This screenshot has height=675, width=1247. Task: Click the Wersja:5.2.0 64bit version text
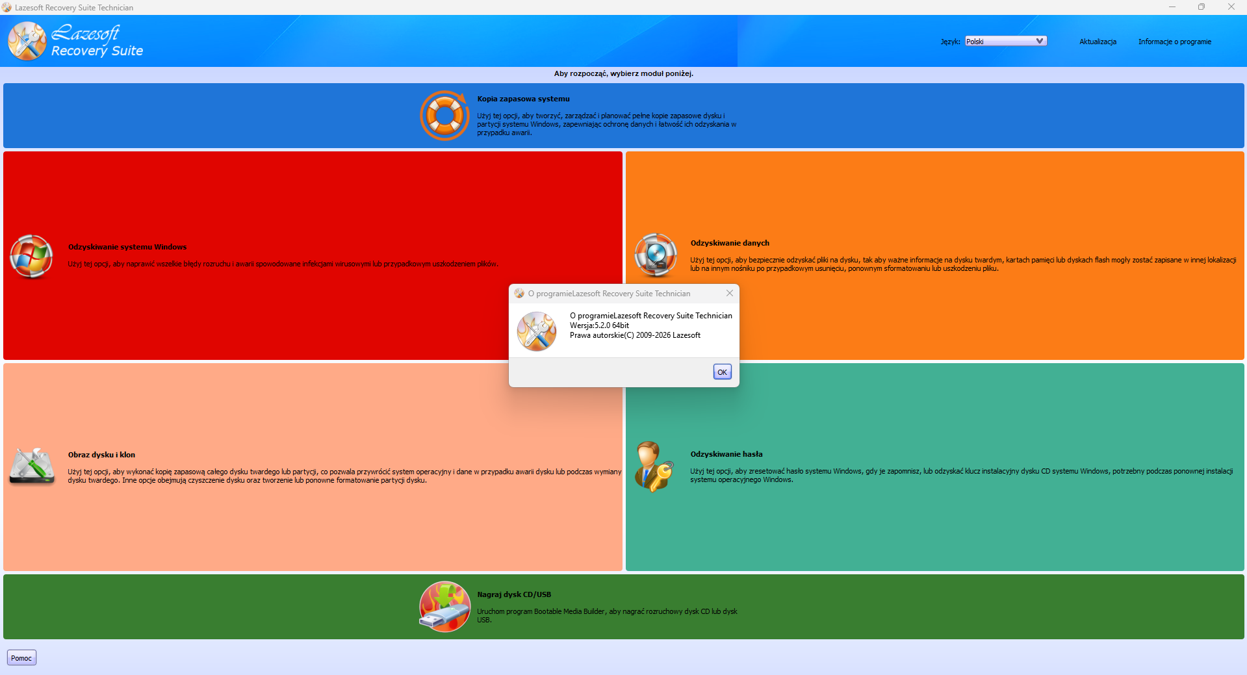[599, 325]
